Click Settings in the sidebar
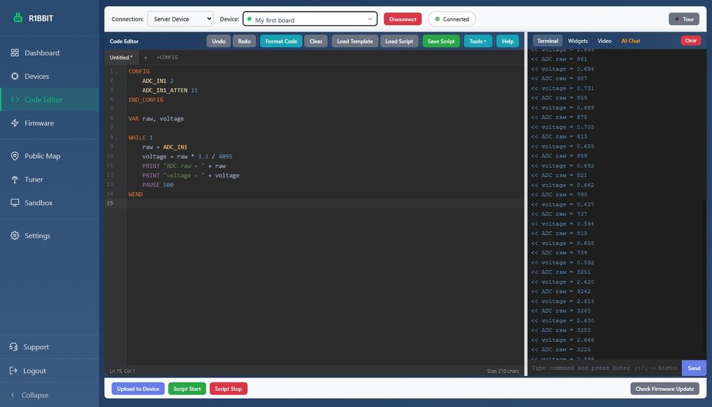 pyautogui.click(x=49, y=236)
